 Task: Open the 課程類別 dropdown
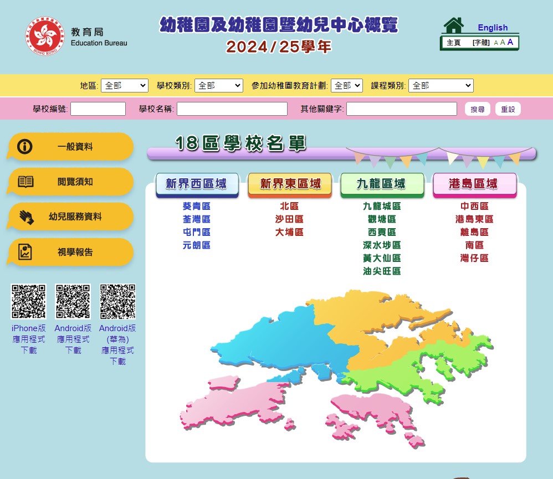coord(441,85)
